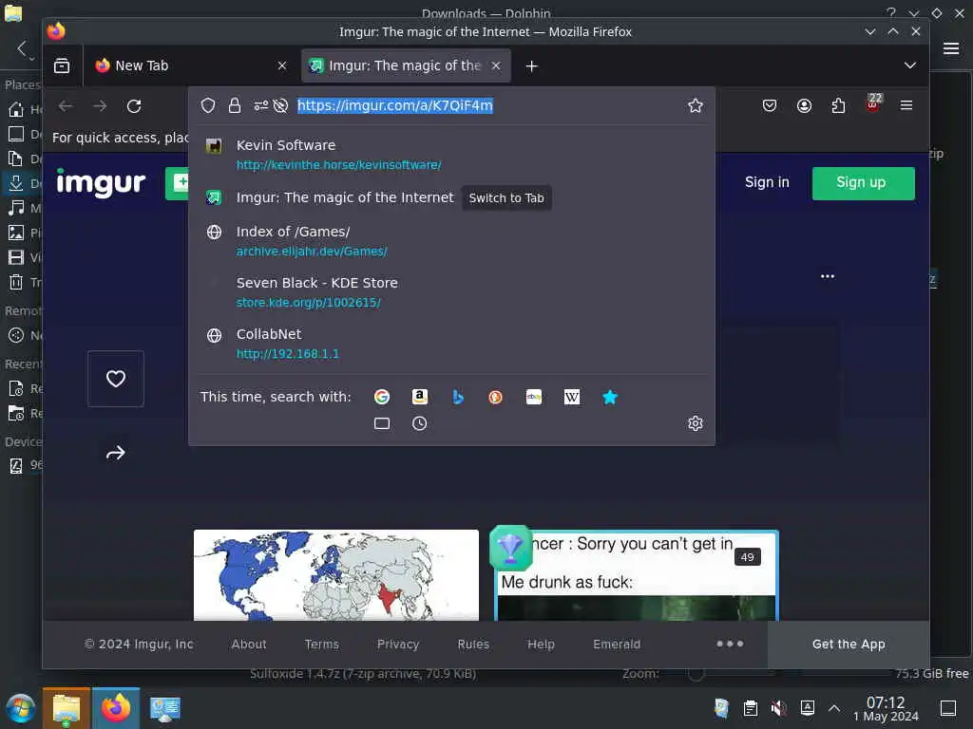Click the Get the App button
The width and height of the screenshot is (973, 729).
click(x=849, y=645)
